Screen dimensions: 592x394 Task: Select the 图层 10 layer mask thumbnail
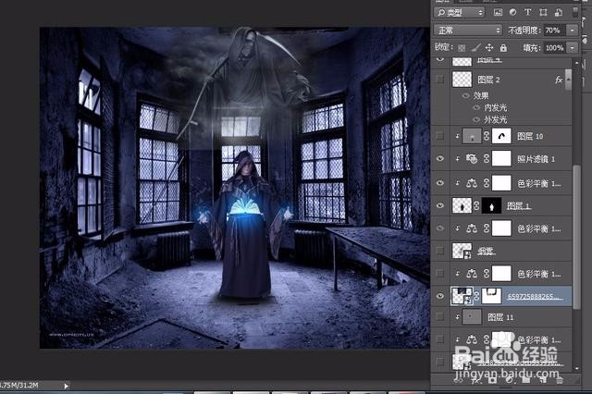tap(501, 136)
